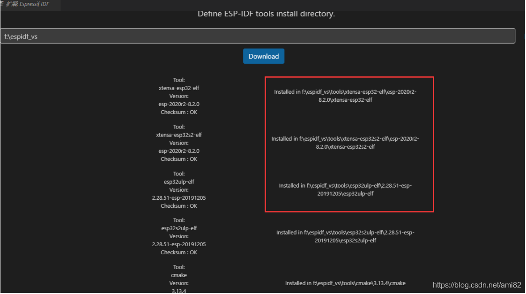The height and width of the screenshot is (294, 526).
Task: Click Checksum : OK under esp32ulp-elf
Action: (x=179, y=206)
